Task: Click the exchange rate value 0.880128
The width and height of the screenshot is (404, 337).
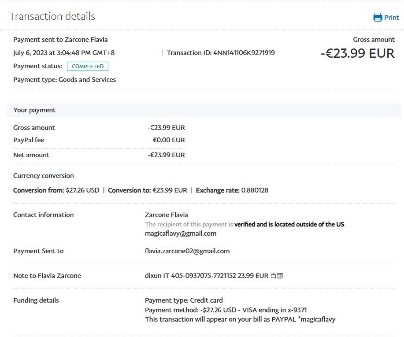Action: click(255, 190)
